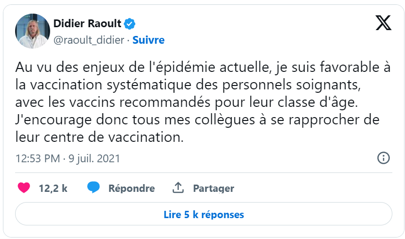Open Lire 5 k réponses button

pos(203,214)
